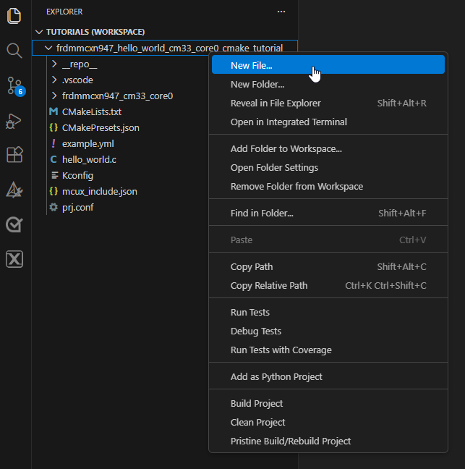Screen dimensions: 465x469
Task: Click the JSON braces icon beside CMakePresets.json
Action: coord(54,127)
